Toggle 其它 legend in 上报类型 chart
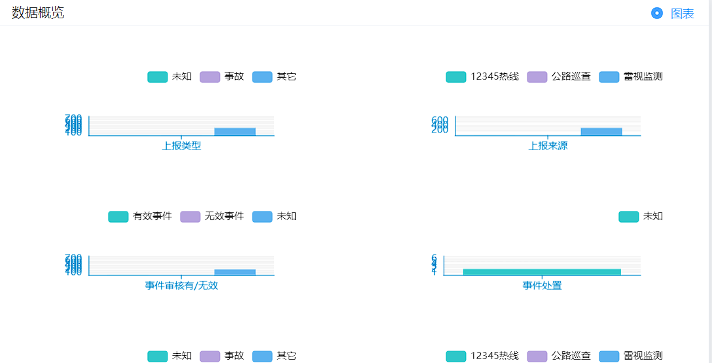 tap(274, 77)
